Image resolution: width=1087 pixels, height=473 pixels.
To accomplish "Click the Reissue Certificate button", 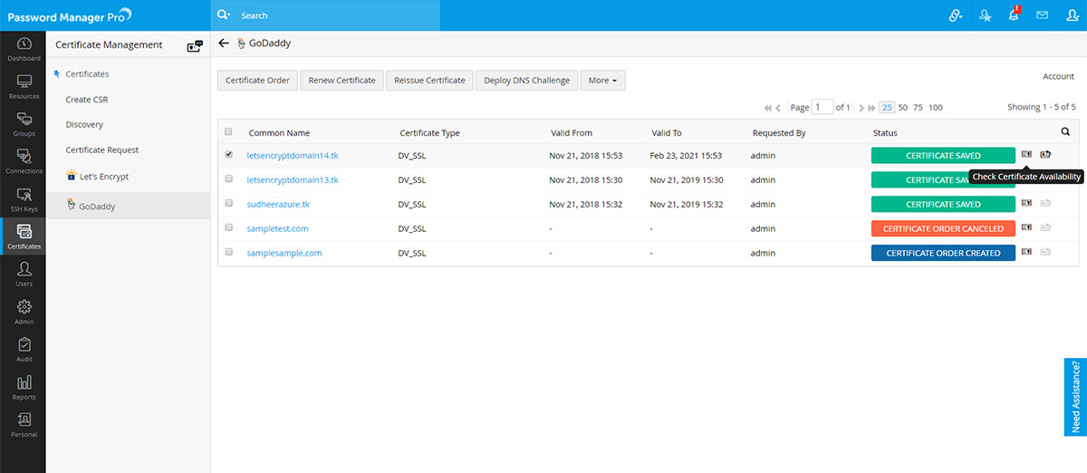I will [x=430, y=81].
